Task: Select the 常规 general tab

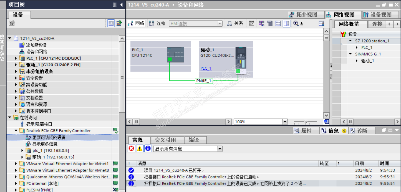Action: click(x=139, y=140)
